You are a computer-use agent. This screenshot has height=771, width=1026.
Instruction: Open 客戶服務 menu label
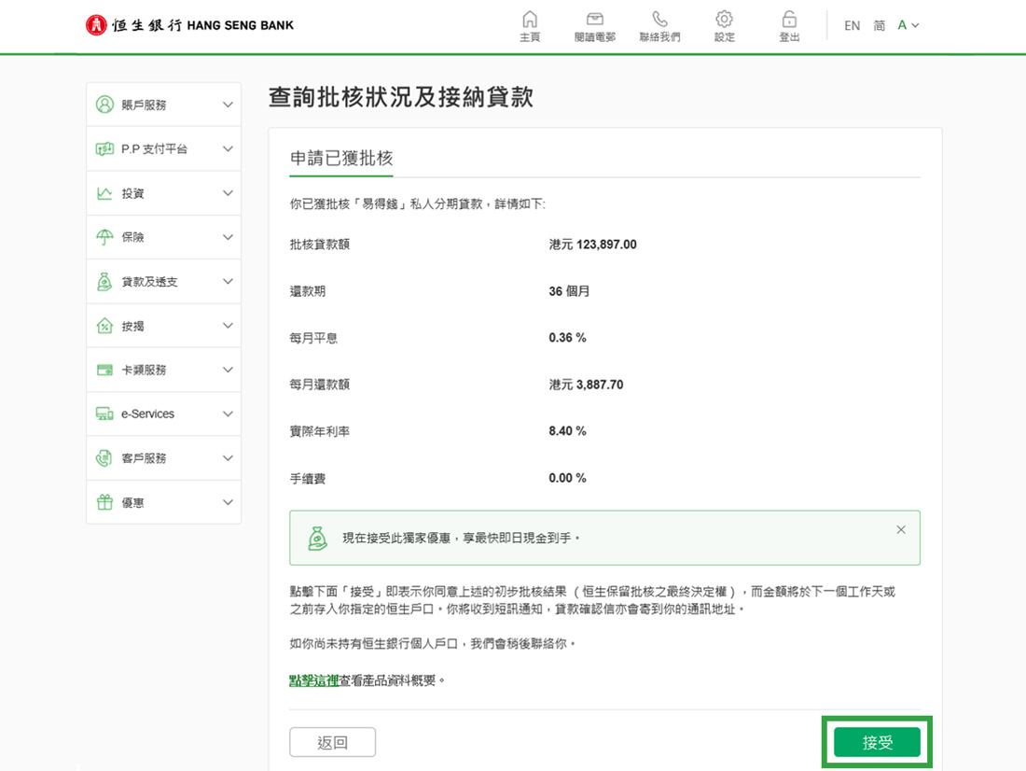click(144, 458)
